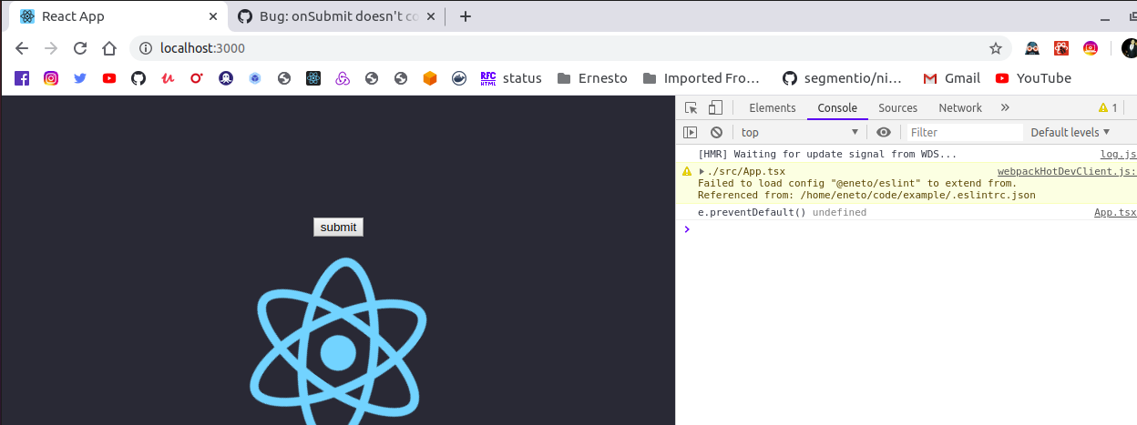Open the labeled YouTube bookmark
The height and width of the screenshot is (425, 1137).
click(1033, 78)
